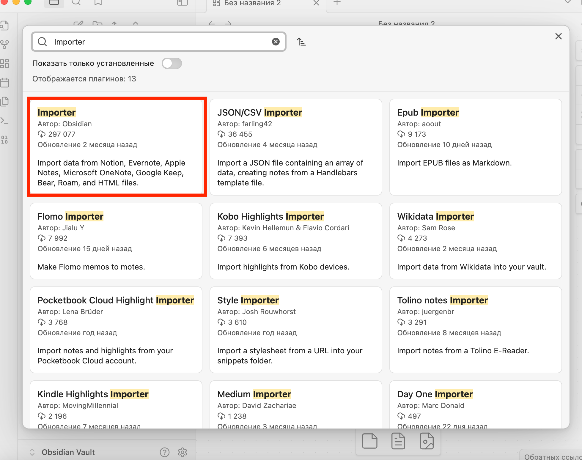Open the Wikidata Importer plugin card
The height and width of the screenshot is (460, 582).
click(x=476, y=241)
